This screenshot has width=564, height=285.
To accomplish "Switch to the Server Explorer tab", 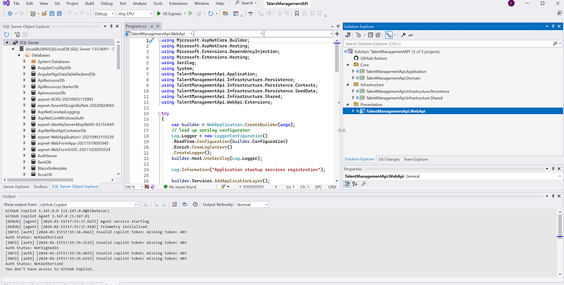I will pyautogui.click(x=16, y=186).
